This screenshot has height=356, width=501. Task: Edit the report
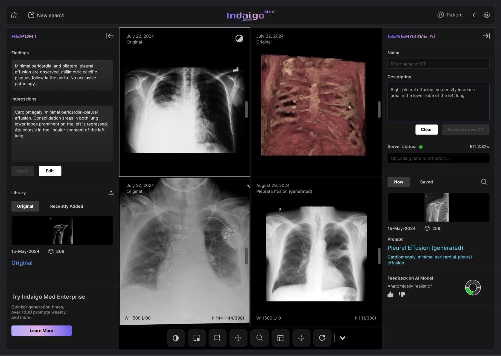pyautogui.click(x=50, y=171)
